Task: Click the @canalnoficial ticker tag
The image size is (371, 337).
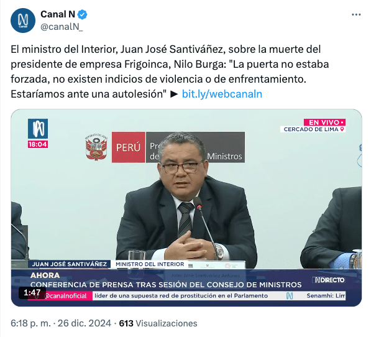Action: click(65, 296)
